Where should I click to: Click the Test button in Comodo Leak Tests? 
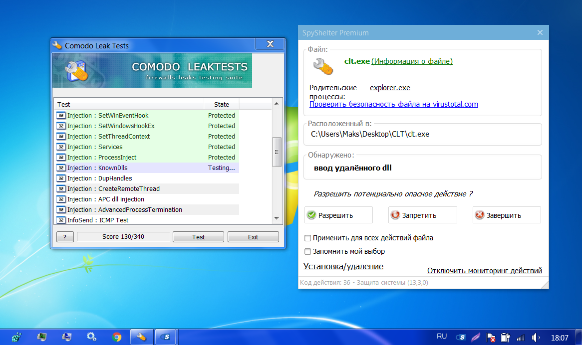pyautogui.click(x=198, y=237)
